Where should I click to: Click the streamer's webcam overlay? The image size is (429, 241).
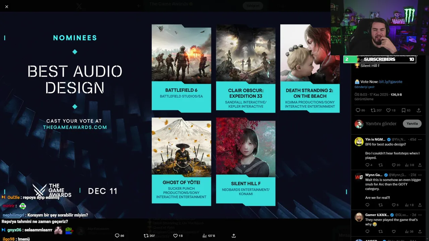380,27
